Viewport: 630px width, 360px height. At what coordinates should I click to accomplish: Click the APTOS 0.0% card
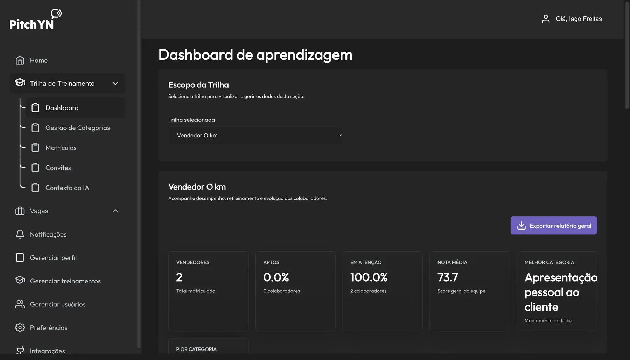tap(295, 291)
